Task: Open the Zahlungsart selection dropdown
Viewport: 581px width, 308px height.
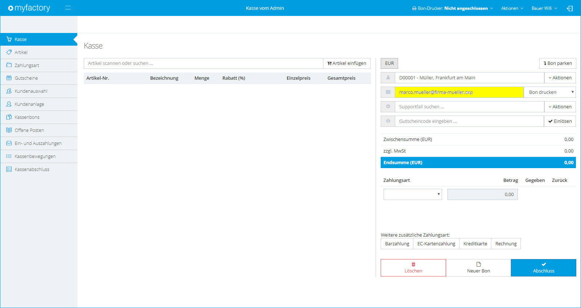Action: point(413,194)
